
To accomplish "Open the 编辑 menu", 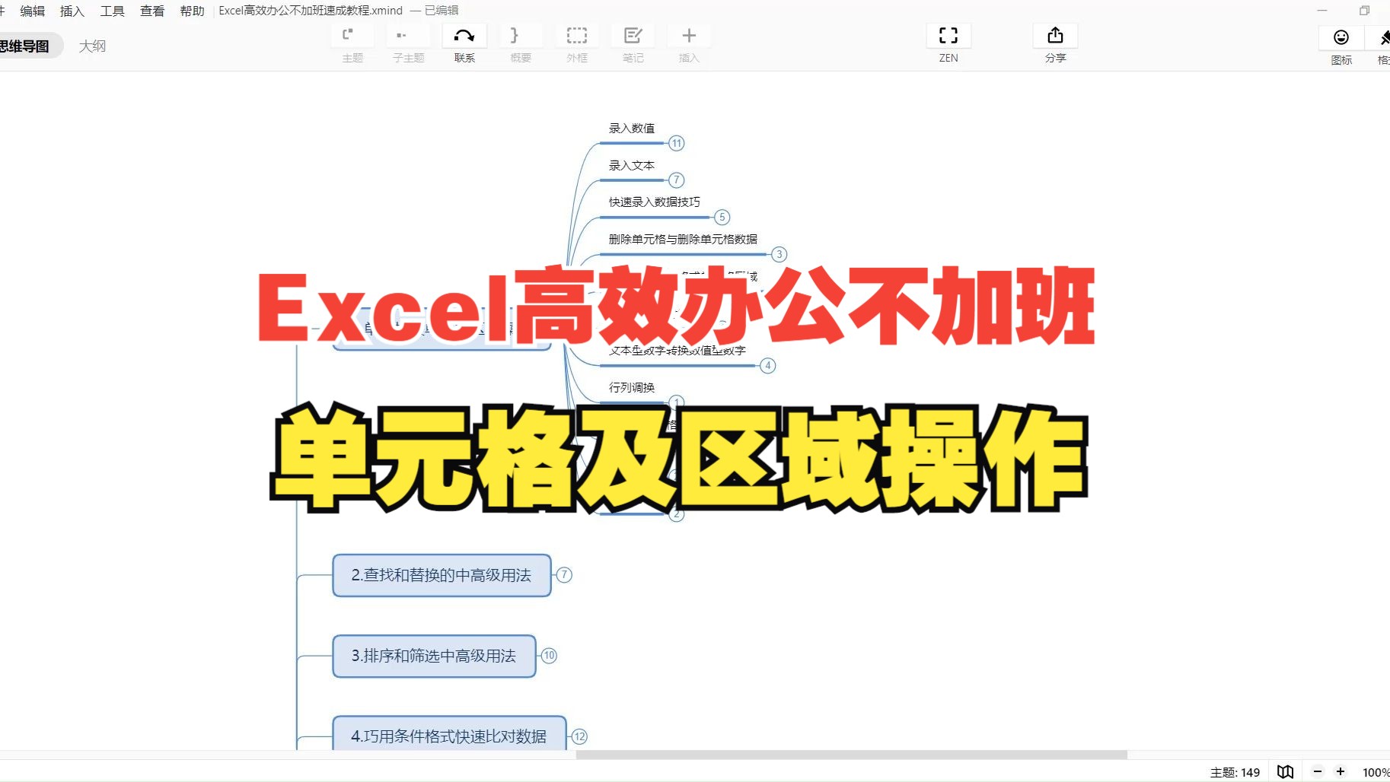I will point(32,11).
